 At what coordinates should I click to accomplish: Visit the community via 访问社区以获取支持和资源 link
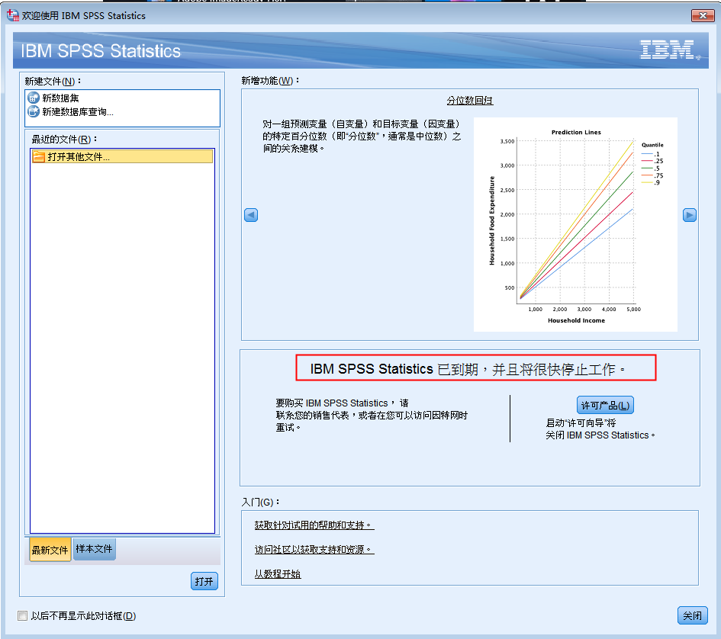[x=314, y=548]
